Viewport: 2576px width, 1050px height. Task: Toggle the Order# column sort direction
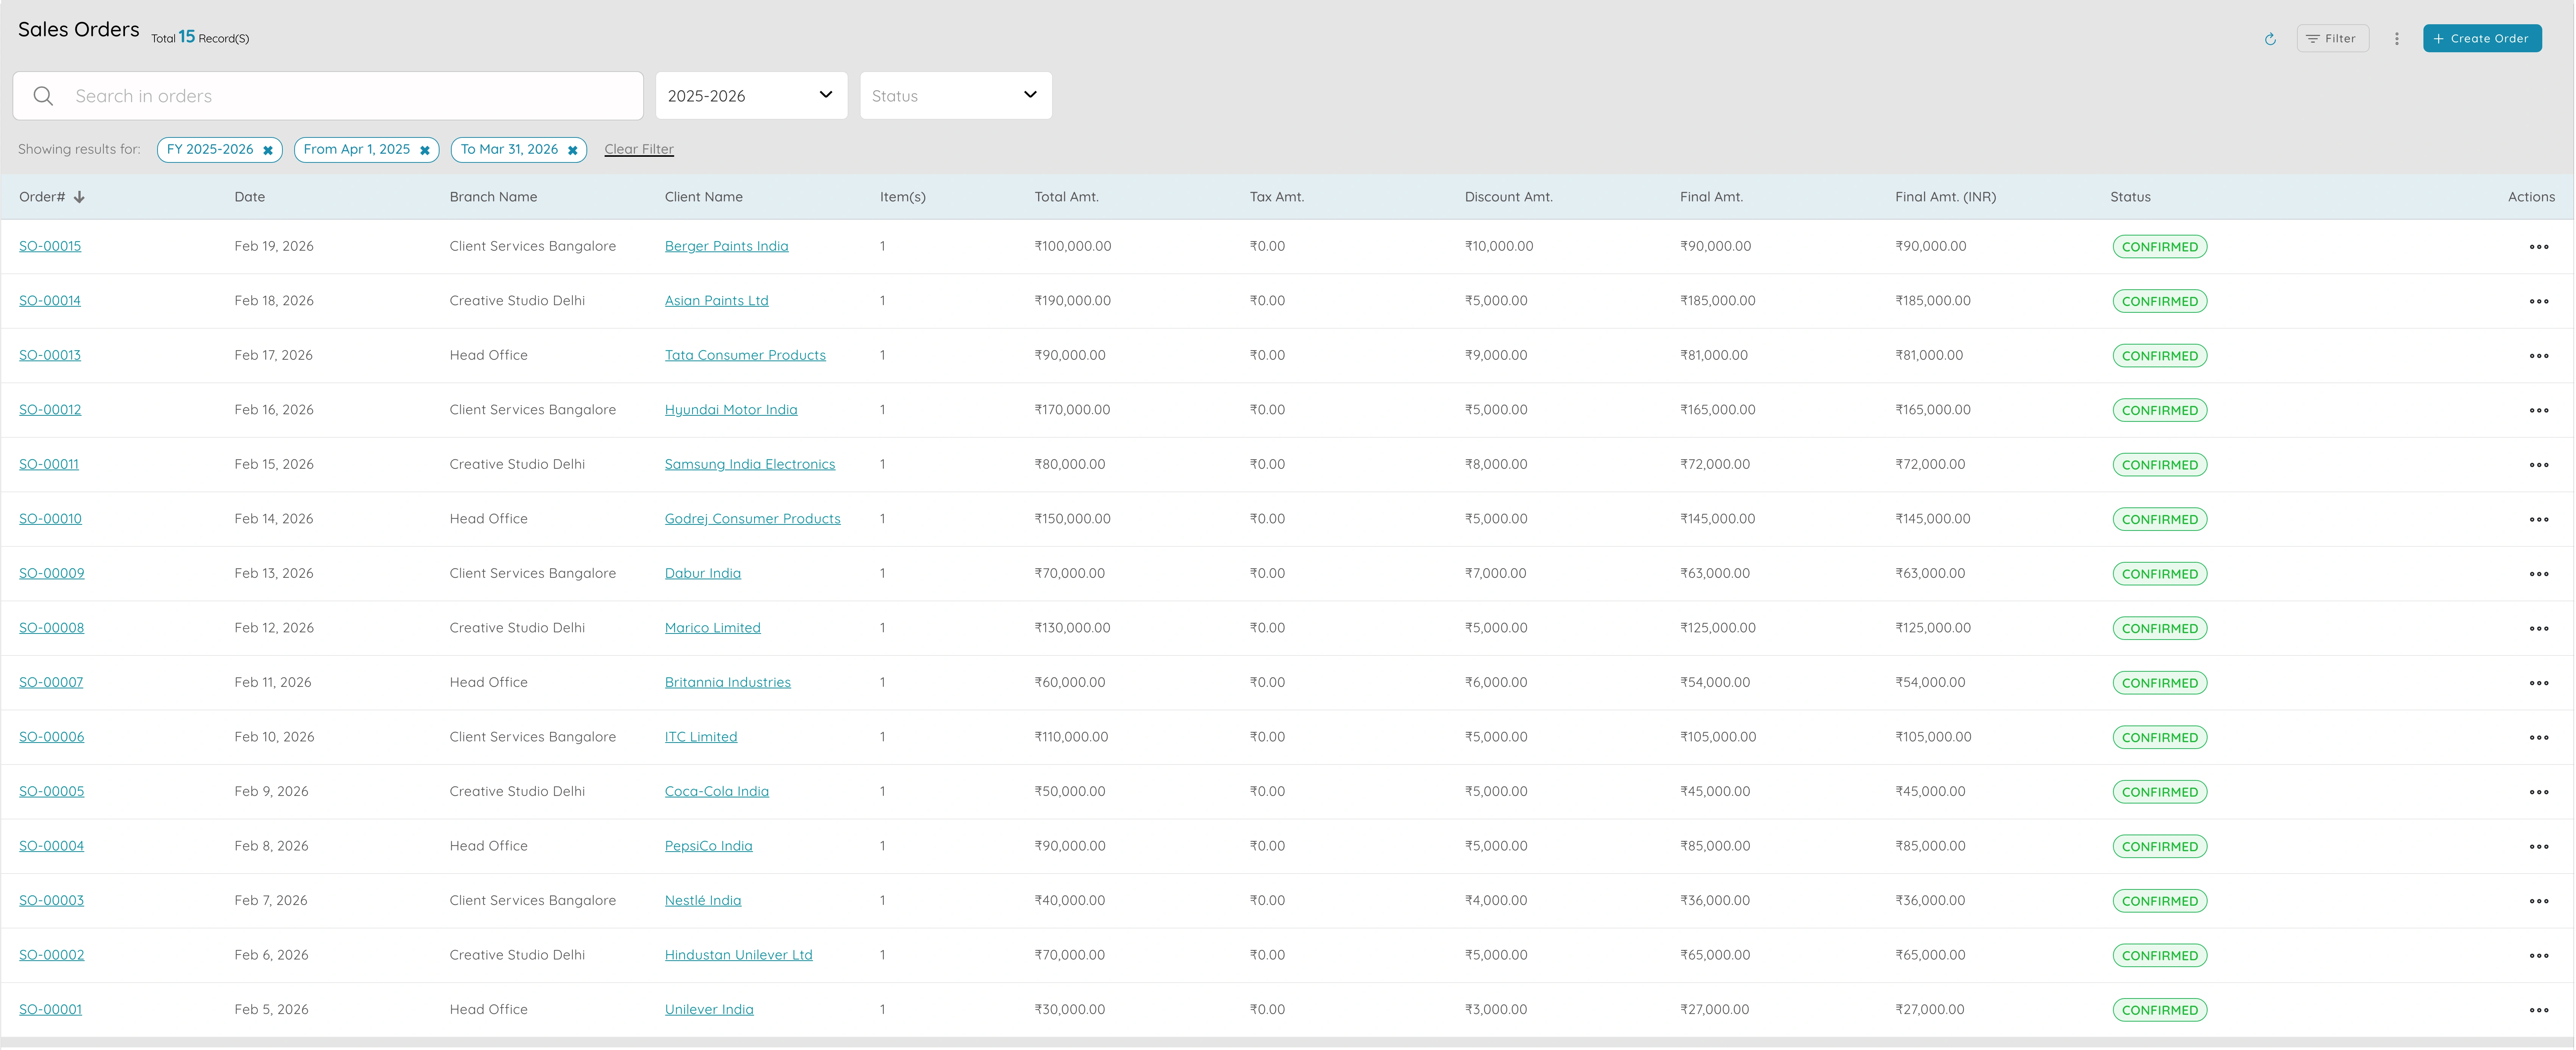point(79,197)
